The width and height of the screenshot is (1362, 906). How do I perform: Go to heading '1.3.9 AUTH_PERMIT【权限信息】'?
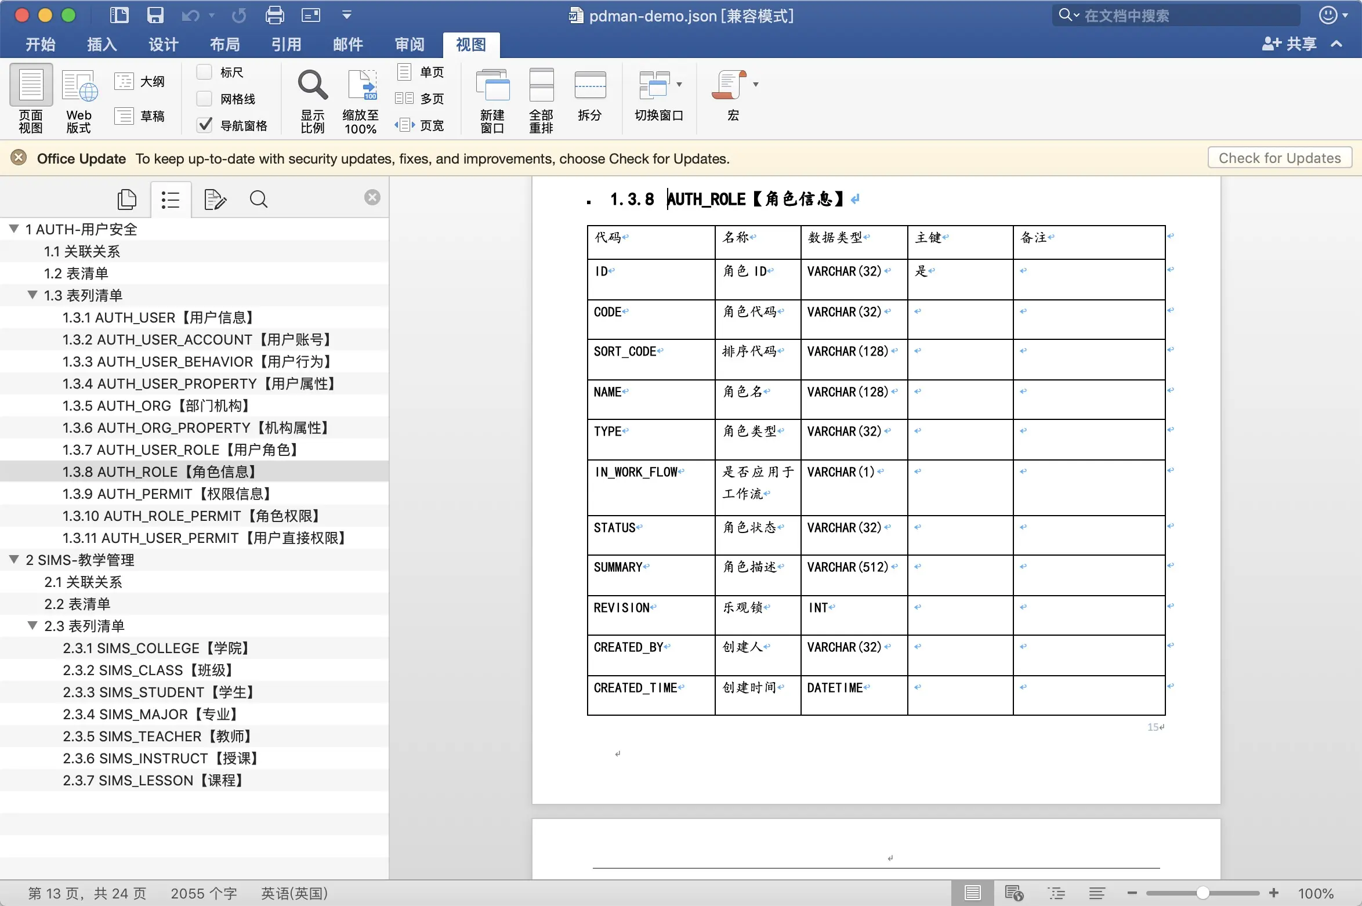click(194, 494)
